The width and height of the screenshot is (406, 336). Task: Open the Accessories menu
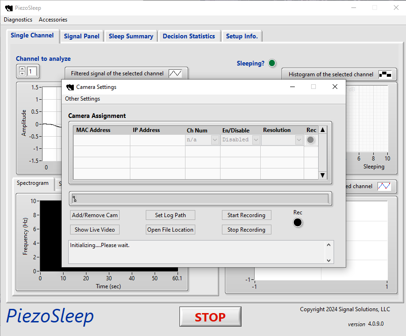[53, 20]
